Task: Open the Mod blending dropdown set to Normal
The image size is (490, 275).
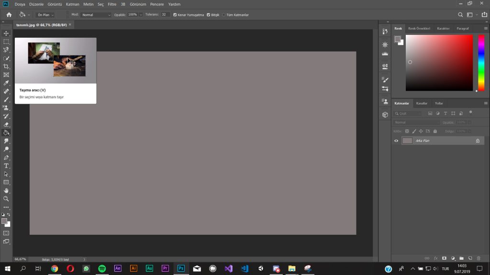Action: click(x=96, y=15)
